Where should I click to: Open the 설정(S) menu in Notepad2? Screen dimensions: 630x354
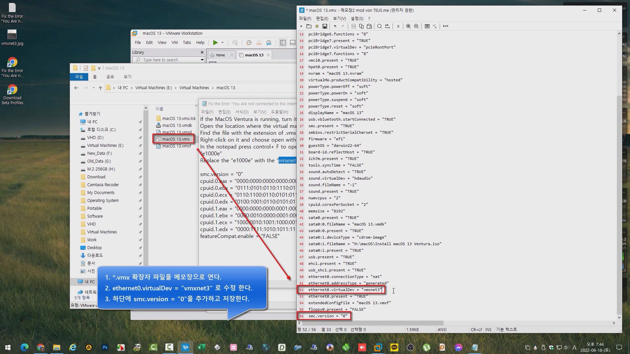pyautogui.click(x=357, y=19)
